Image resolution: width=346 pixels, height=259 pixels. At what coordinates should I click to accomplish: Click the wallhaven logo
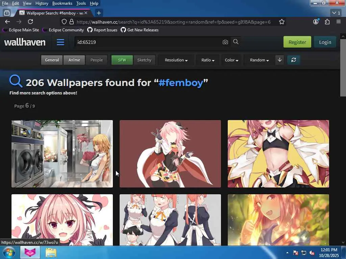pyautogui.click(x=25, y=42)
